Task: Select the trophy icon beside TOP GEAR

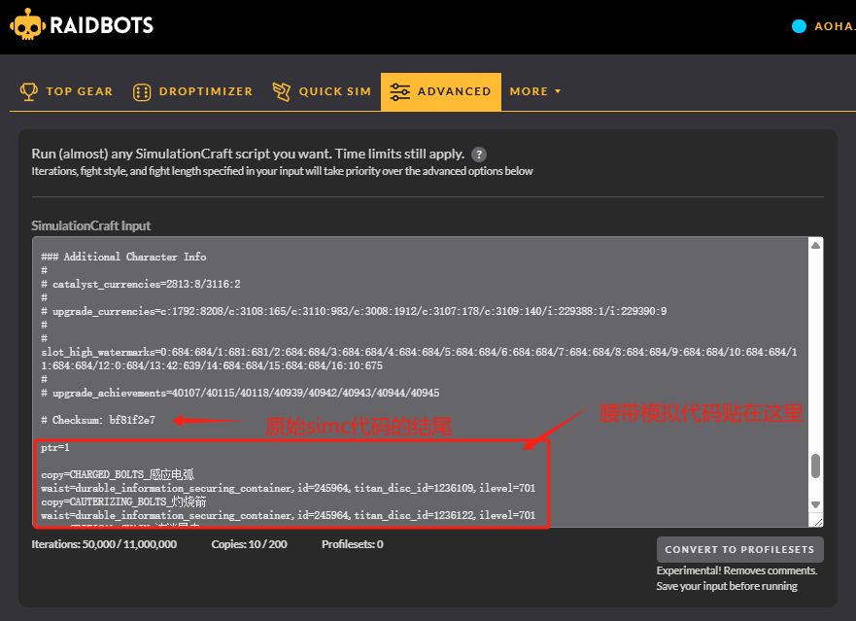Action: [29, 90]
